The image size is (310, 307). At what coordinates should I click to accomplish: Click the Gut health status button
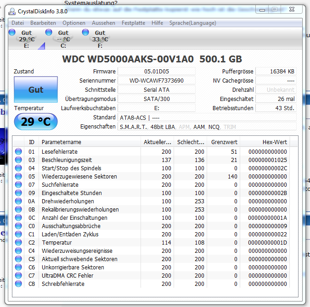[x=36, y=89]
